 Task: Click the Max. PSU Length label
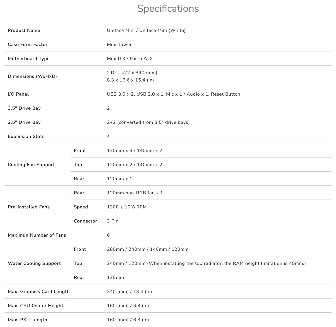[x=27, y=320]
